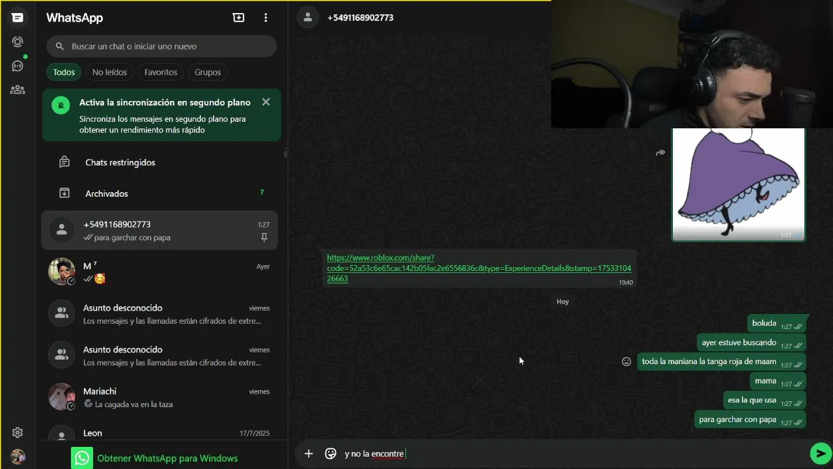
Task: Open the Roblox share link
Action: 479,268
